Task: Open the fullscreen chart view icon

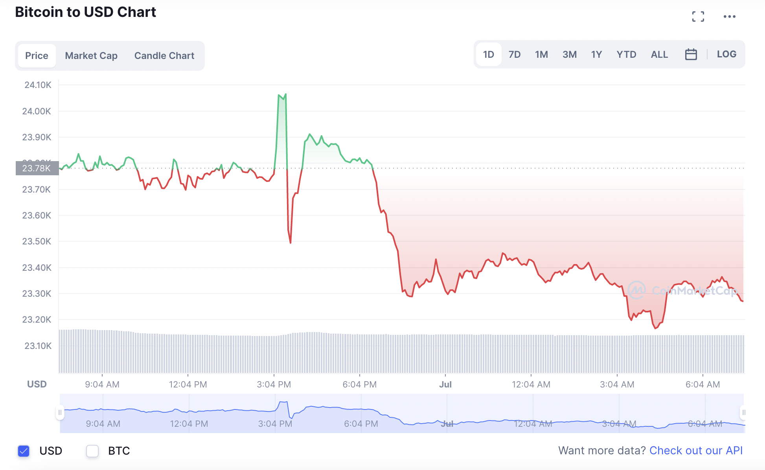Action: tap(698, 17)
